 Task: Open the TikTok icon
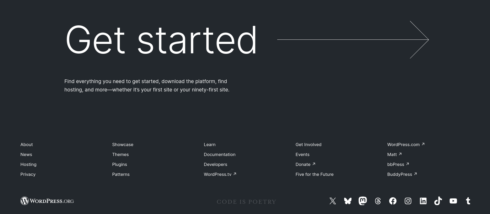point(438,201)
